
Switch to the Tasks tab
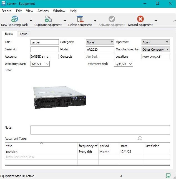(24, 34)
